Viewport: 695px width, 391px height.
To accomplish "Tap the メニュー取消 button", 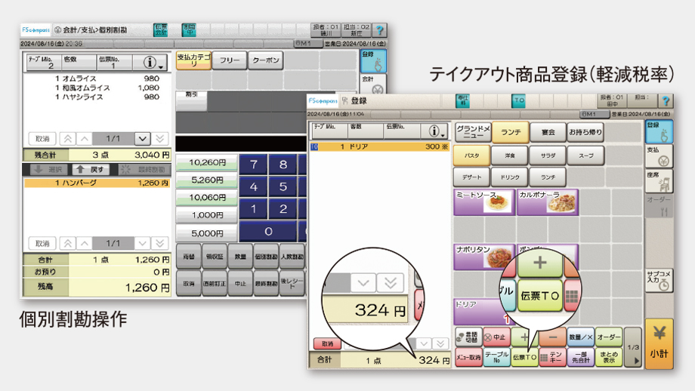I will pyautogui.click(x=468, y=357).
